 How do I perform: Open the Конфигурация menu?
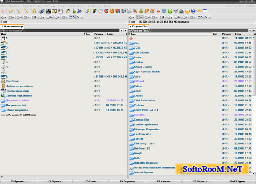(x=76, y=6)
